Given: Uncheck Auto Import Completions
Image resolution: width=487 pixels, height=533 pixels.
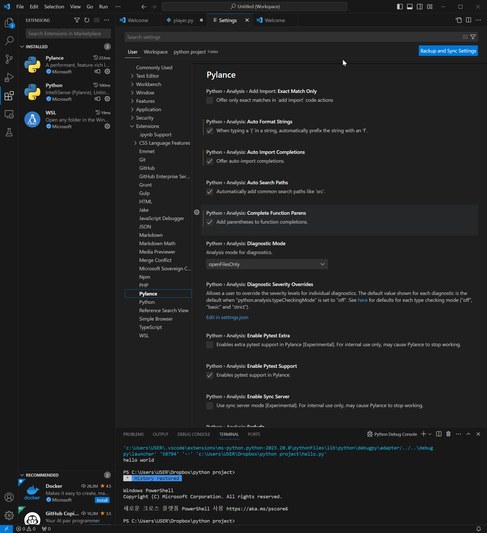Looking at the screenshot, I should click(210, 161).
